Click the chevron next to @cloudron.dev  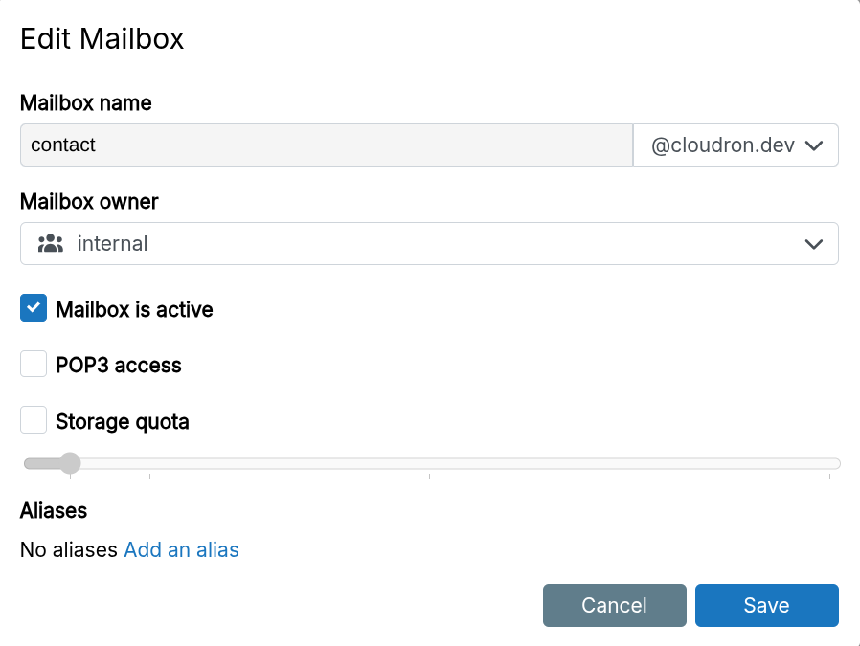[815, 145]
